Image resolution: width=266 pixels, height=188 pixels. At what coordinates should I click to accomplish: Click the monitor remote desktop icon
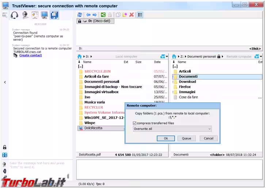point(44,15)
